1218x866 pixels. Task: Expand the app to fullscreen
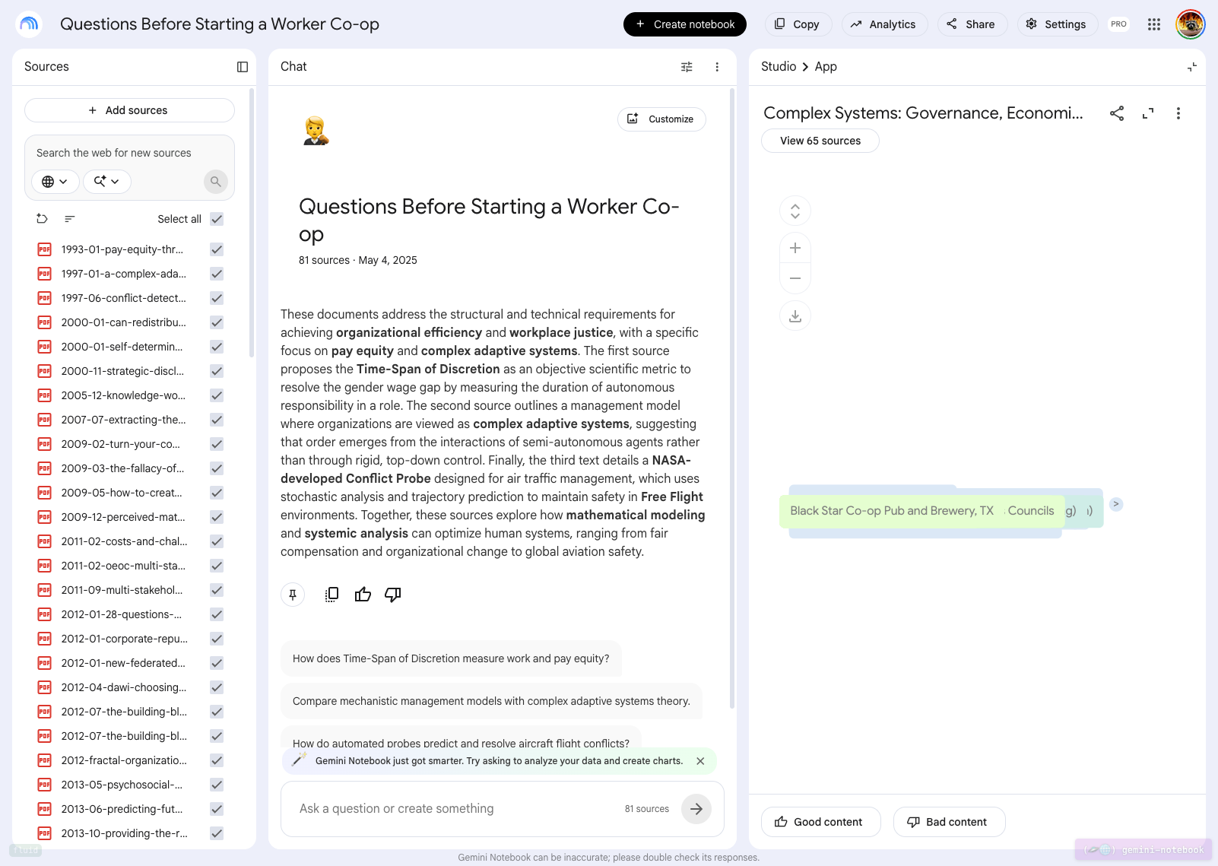(x=1148, y=113)
